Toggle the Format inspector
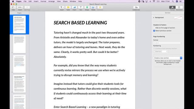This screenshot has height=109, width=194. (172, 7)
